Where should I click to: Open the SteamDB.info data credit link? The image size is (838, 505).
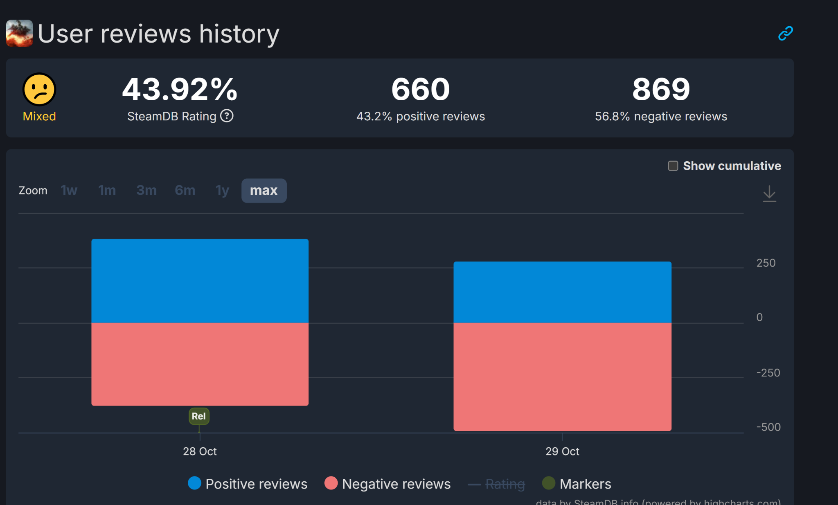click(x=606, y=502)
